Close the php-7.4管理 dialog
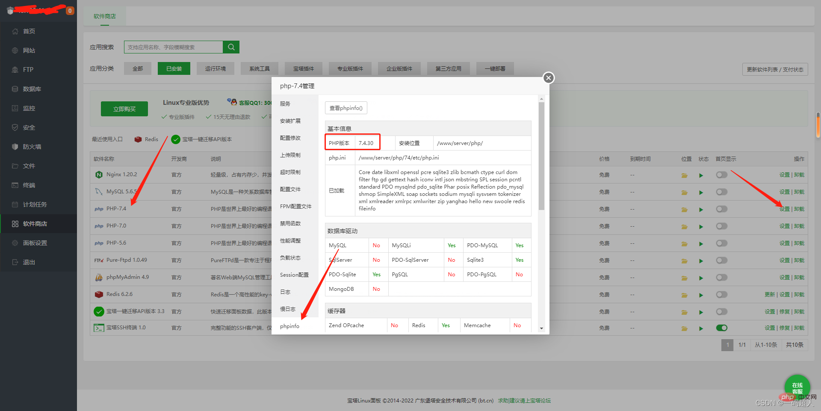 (549, 78)
